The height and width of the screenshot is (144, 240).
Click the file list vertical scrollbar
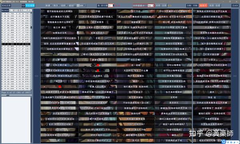coord(31,51)
